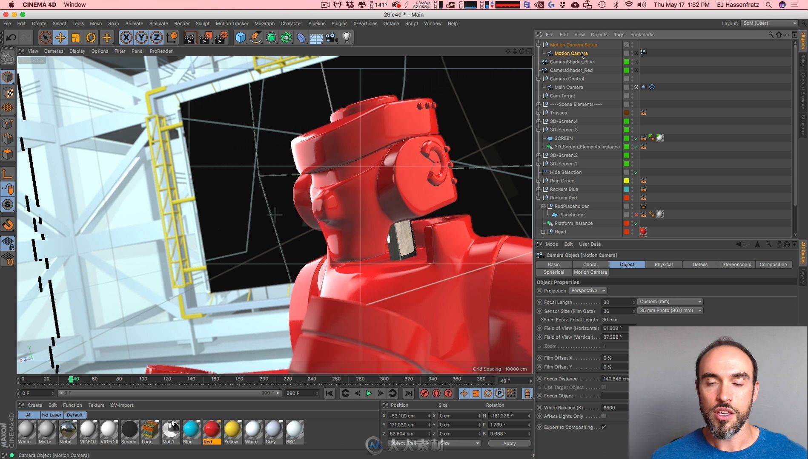This screenshot has height=459, width=808.
Task: Add a Cube primitive object
Action: tap(241, 37)
